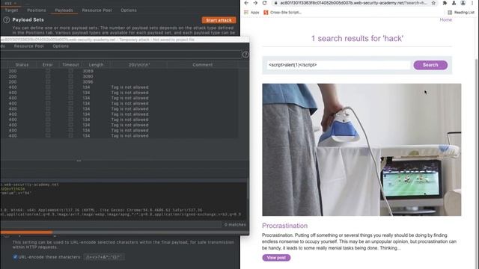Toggle Error checkbox in row with length 3096
The image size is (479, 269).
[x=48, y=81]
